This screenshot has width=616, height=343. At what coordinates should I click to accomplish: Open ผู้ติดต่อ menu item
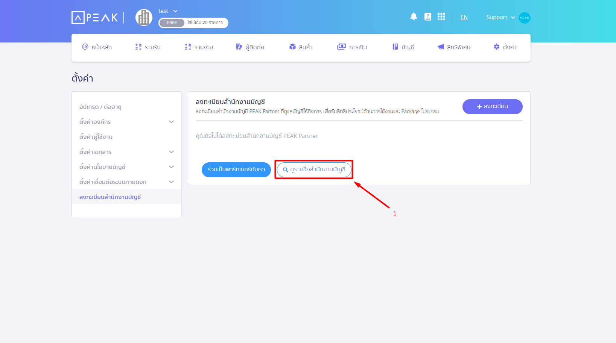pyautogui.click(x=250, y=47)
